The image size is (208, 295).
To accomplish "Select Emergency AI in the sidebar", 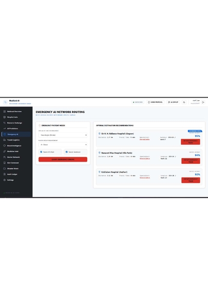I will click(x=16, y=134).
